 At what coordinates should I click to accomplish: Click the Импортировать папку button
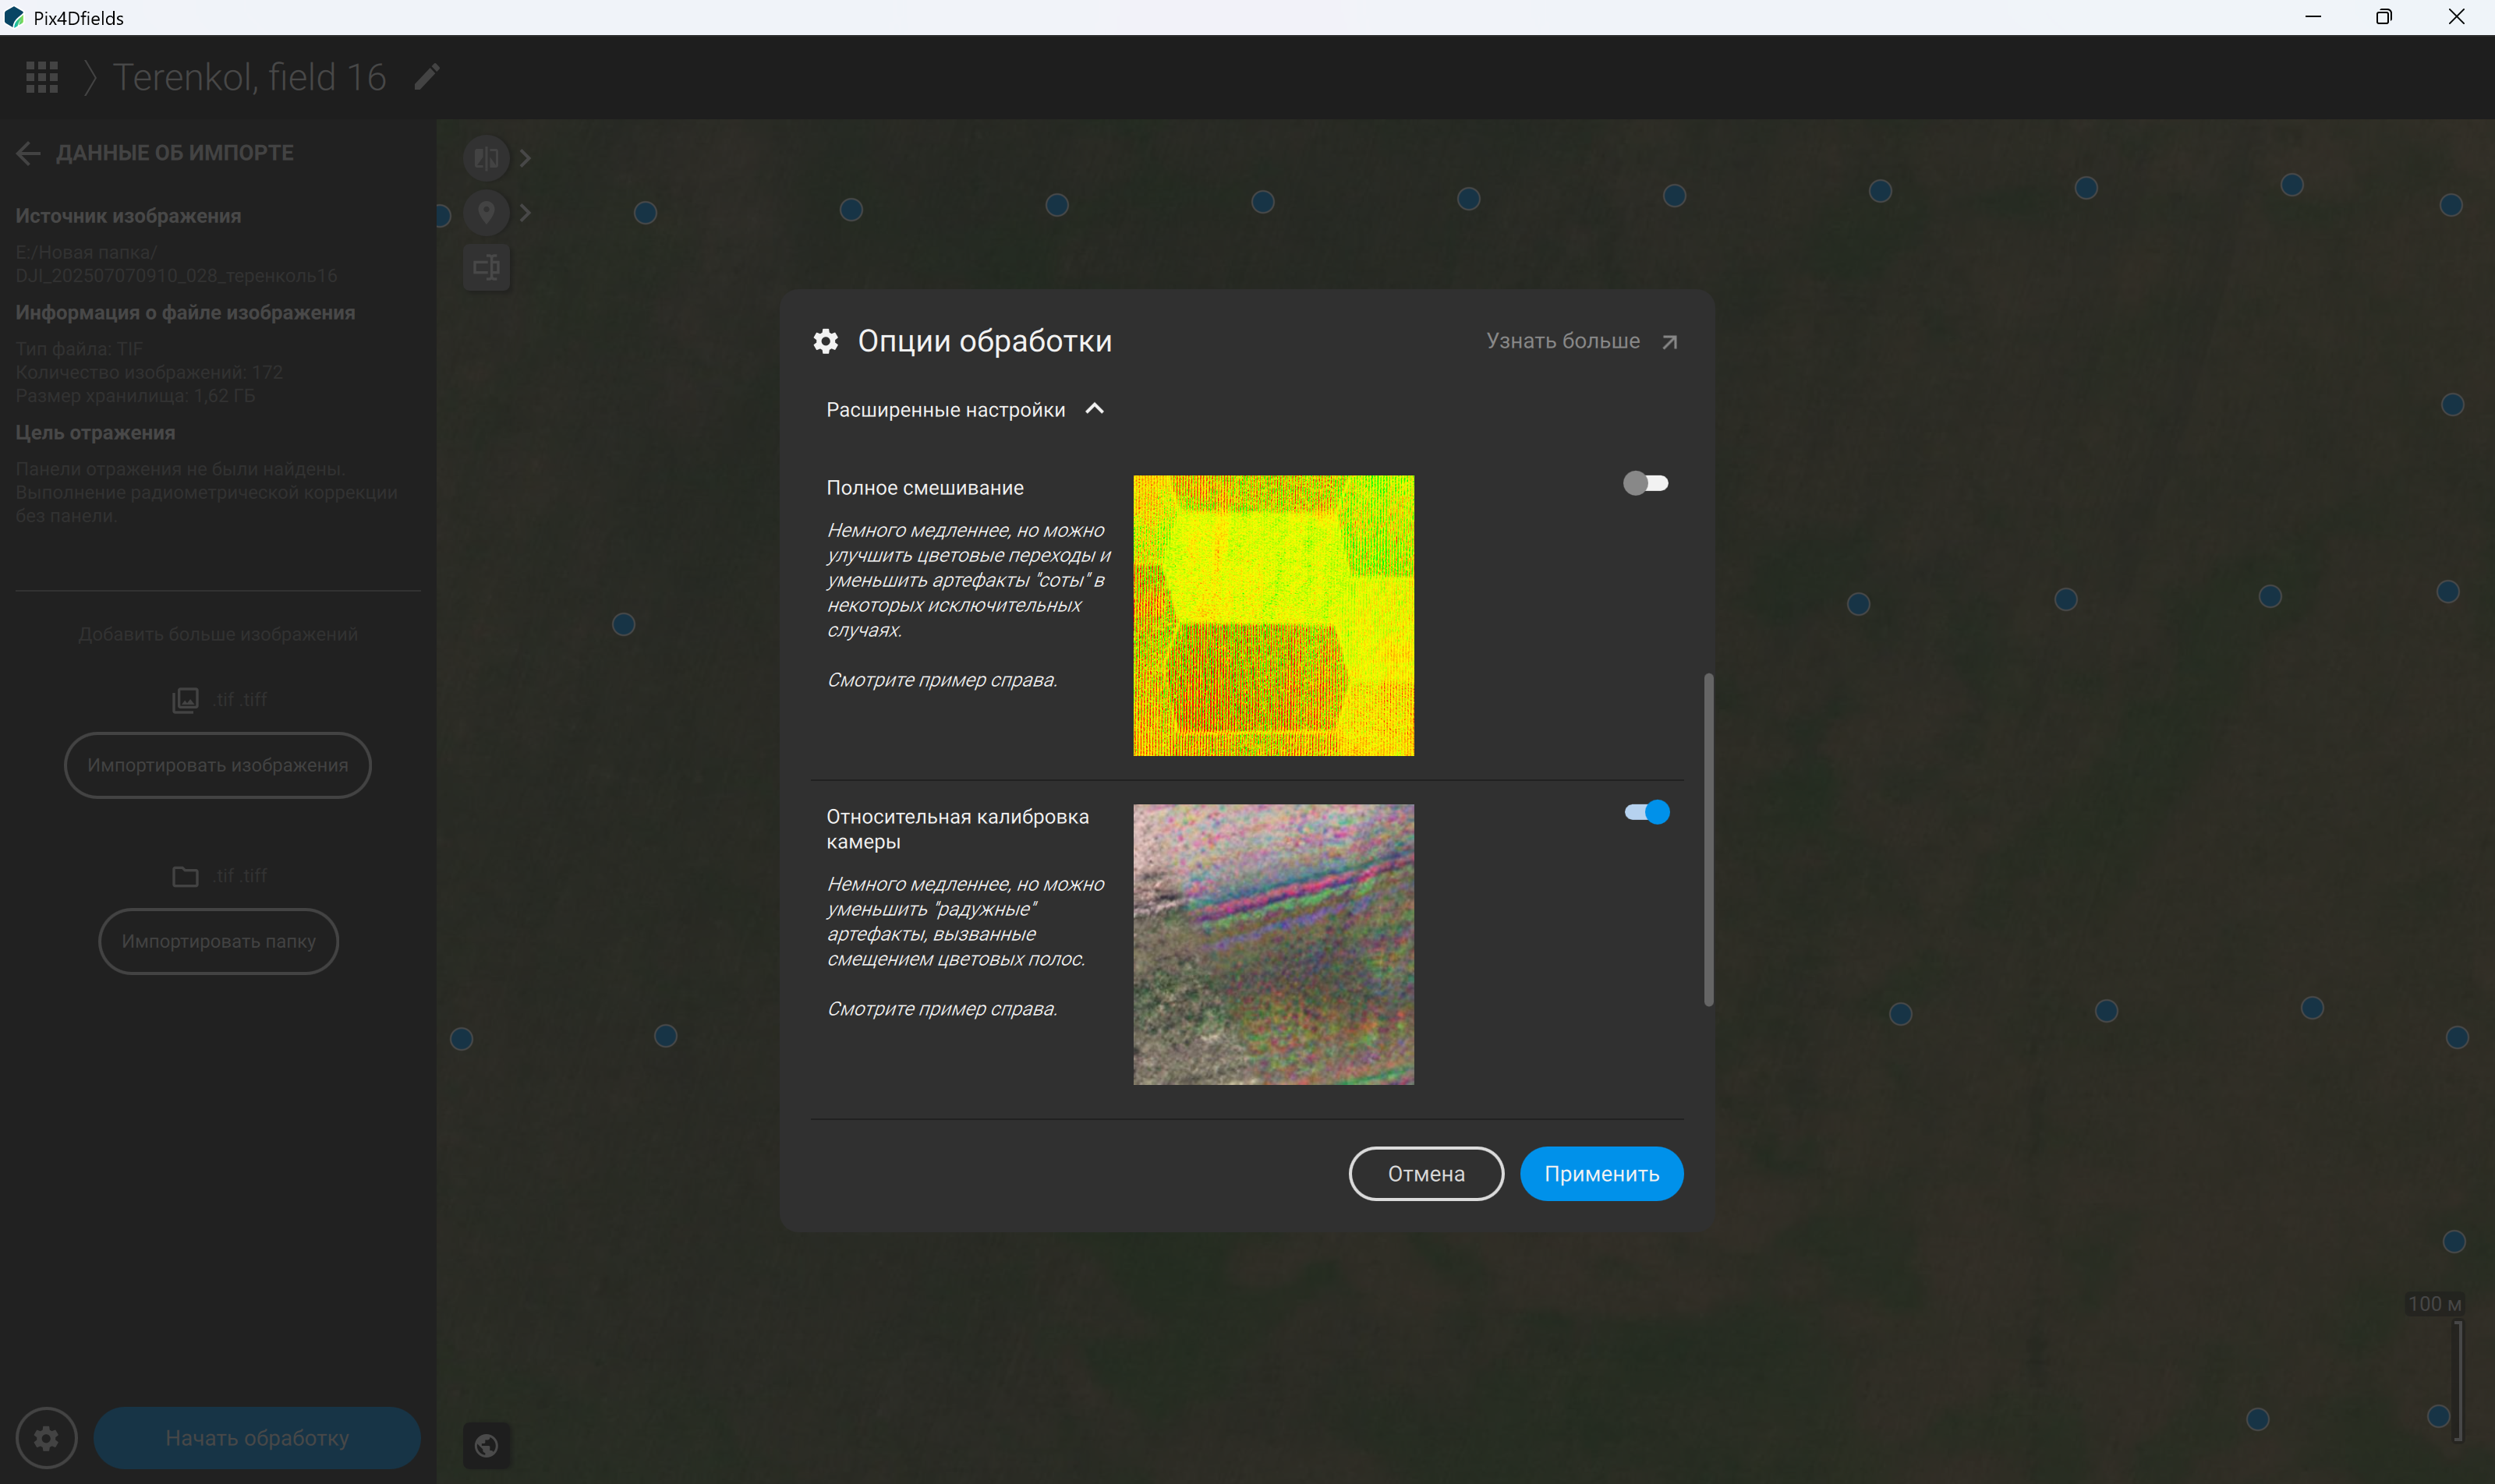tap(218, 941)
